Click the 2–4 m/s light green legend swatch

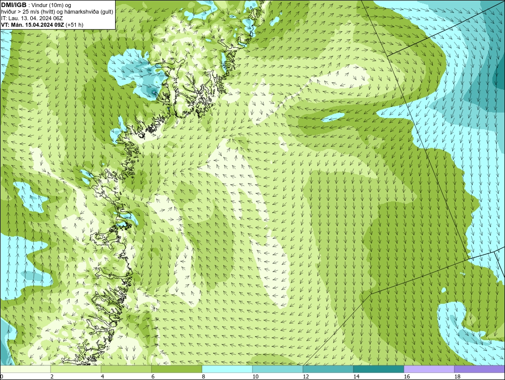point(76,369)
